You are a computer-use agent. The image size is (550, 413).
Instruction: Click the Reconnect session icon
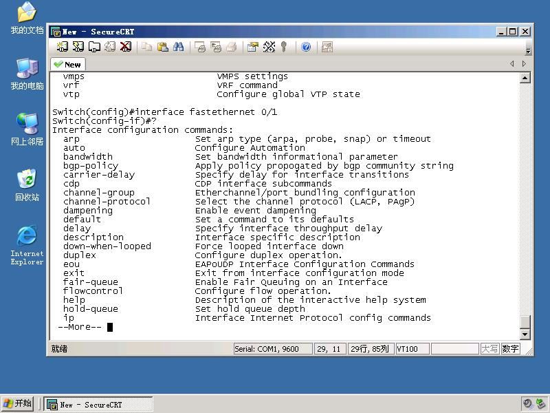(110, 47)
